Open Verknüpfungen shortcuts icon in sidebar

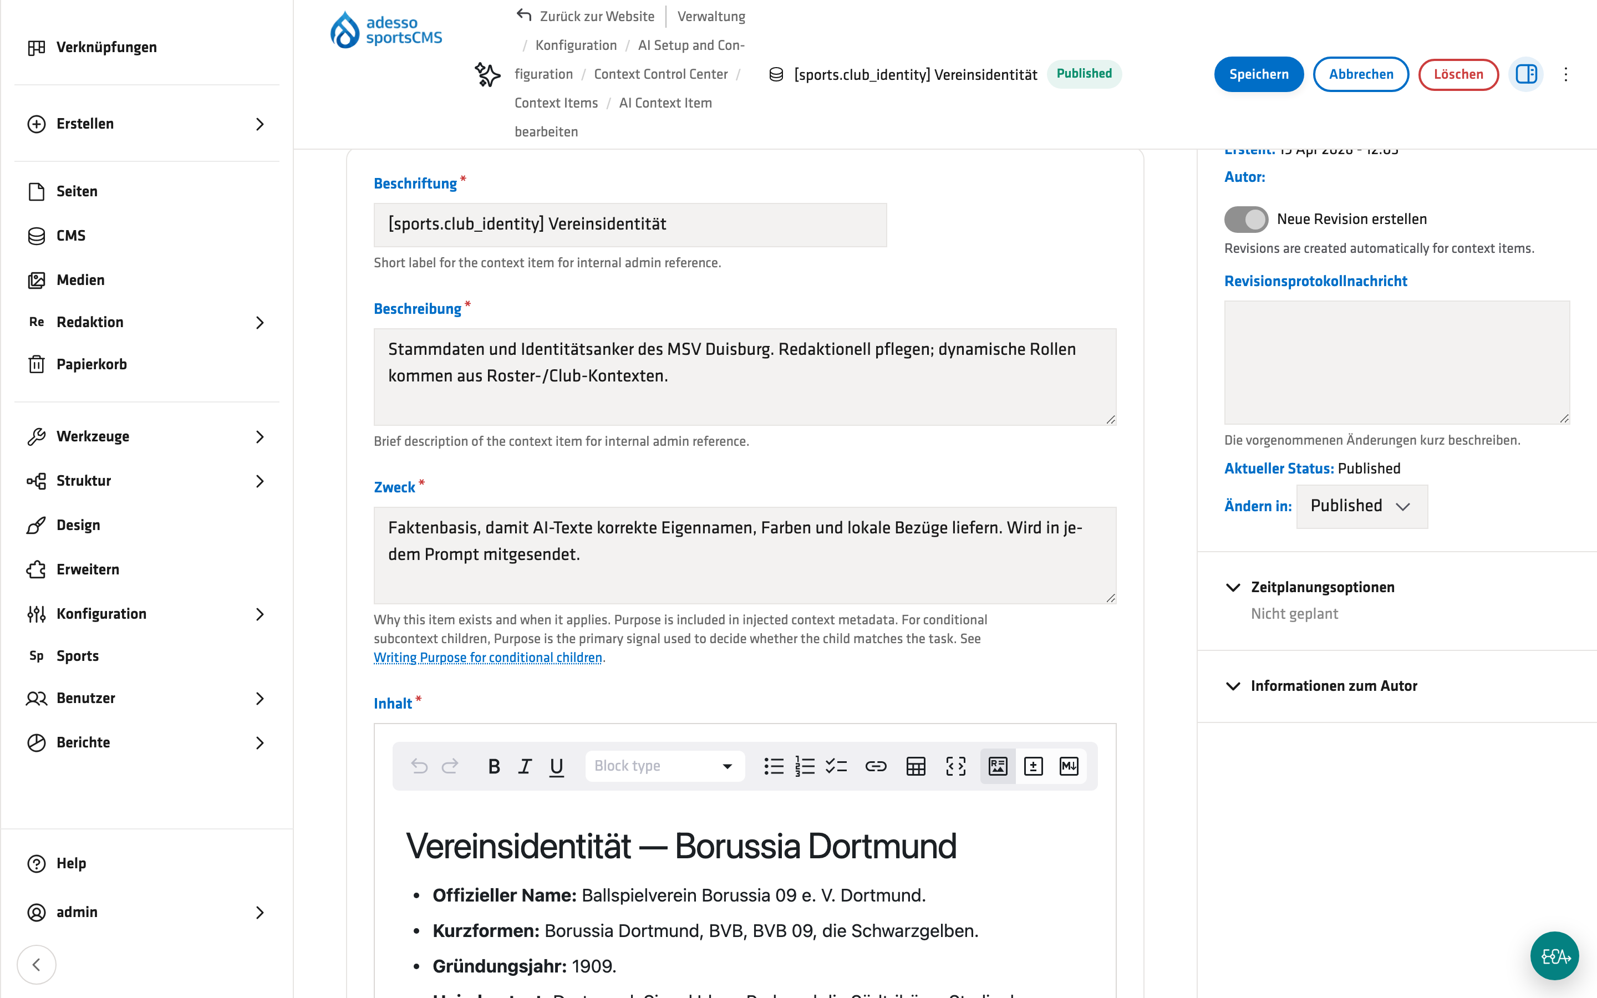tap(36, 48)
